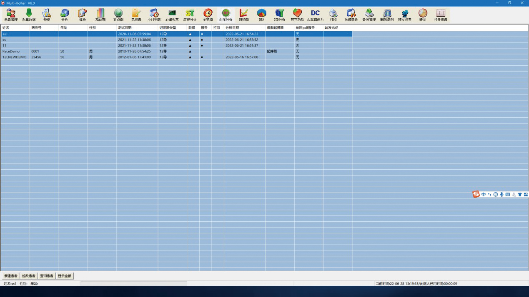Click Sogou input method toolbar logo
The image size is (529, 297).
476,194
